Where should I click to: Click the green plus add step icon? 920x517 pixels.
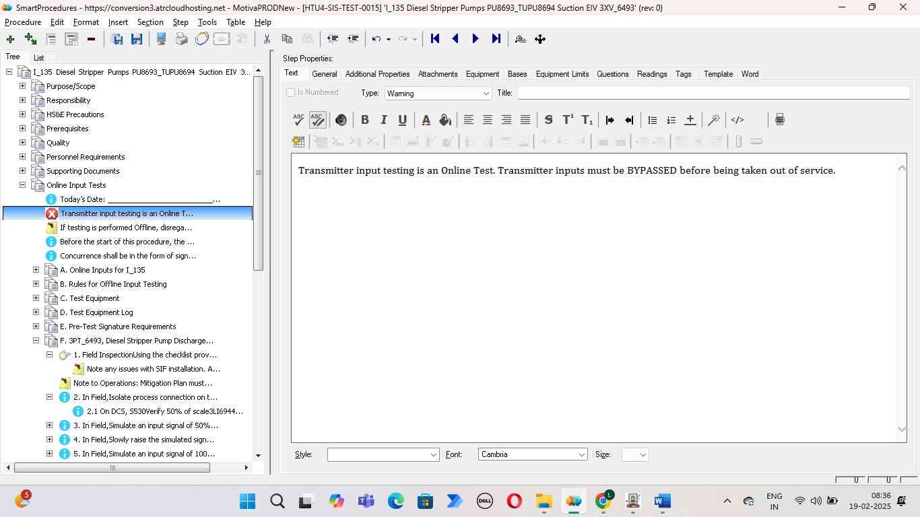click(10, 39)
